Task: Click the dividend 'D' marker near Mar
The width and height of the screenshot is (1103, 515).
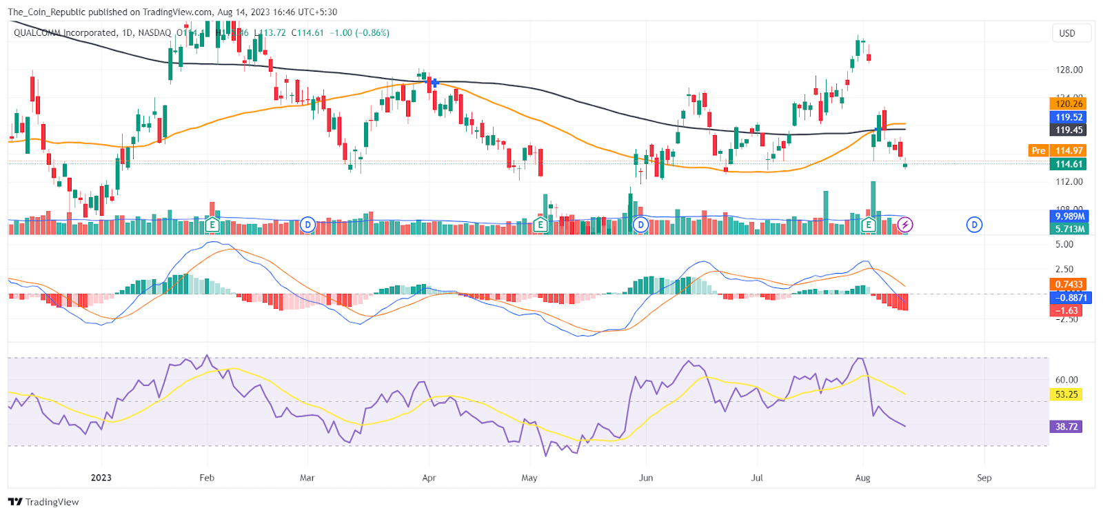Action: pos(307,225)
